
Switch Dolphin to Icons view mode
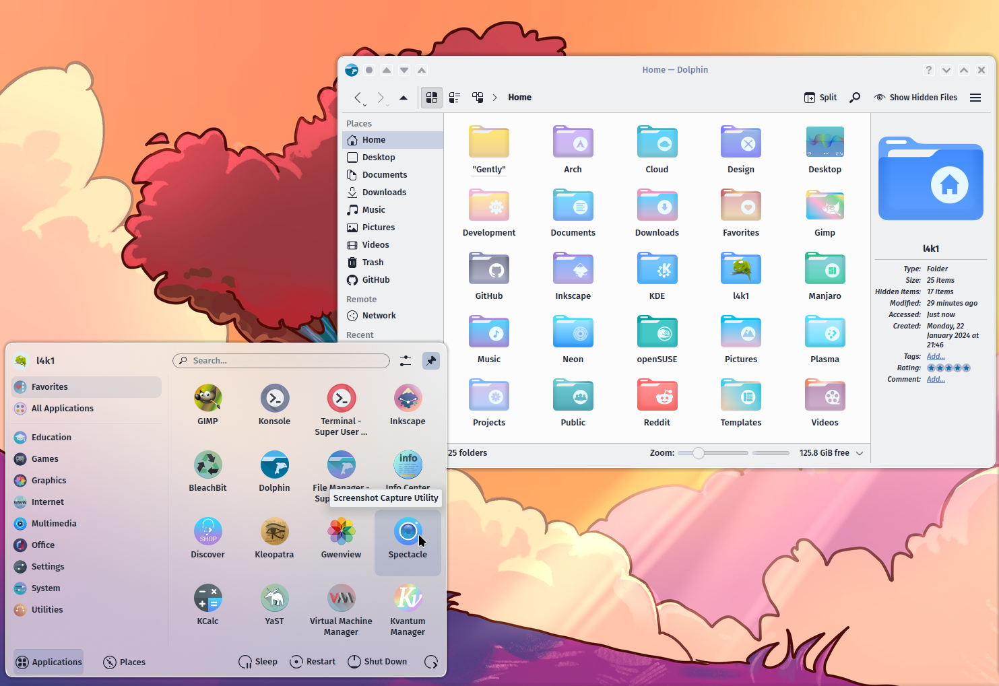(x=432, y=98)
